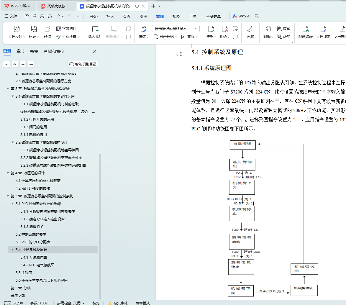346x305 pixels.
Task: Undo the last action
Action: (58, 16)
